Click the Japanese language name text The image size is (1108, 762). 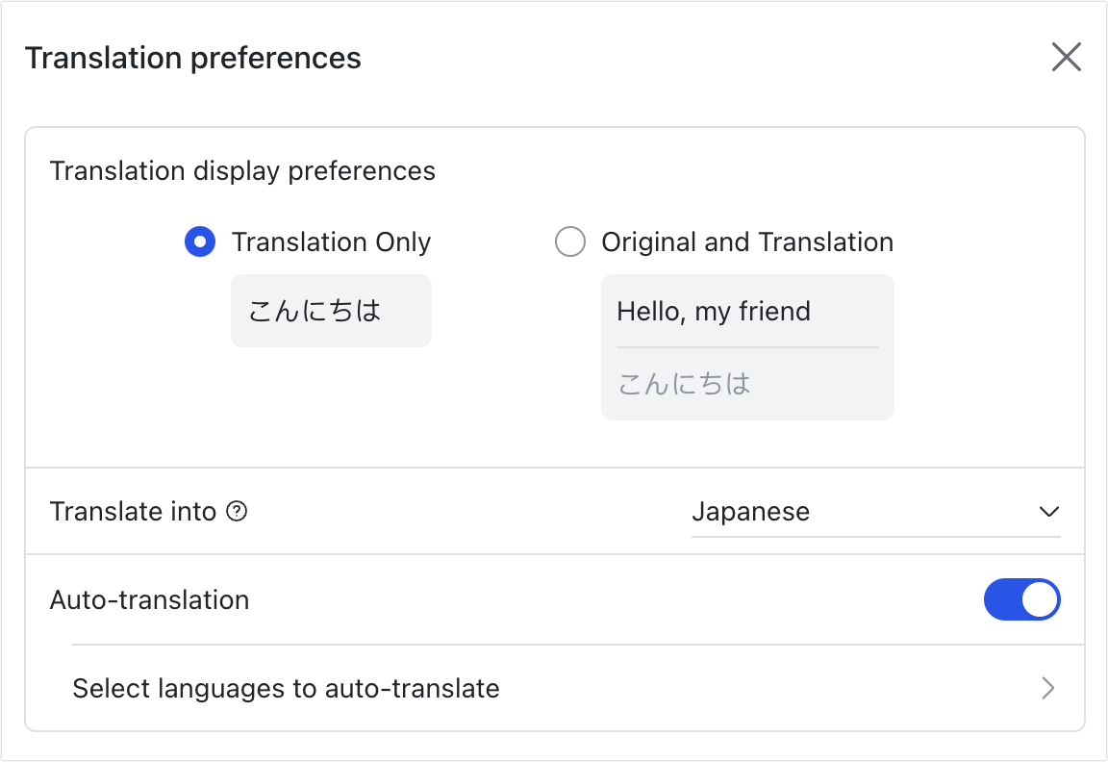tap(751, 512)
